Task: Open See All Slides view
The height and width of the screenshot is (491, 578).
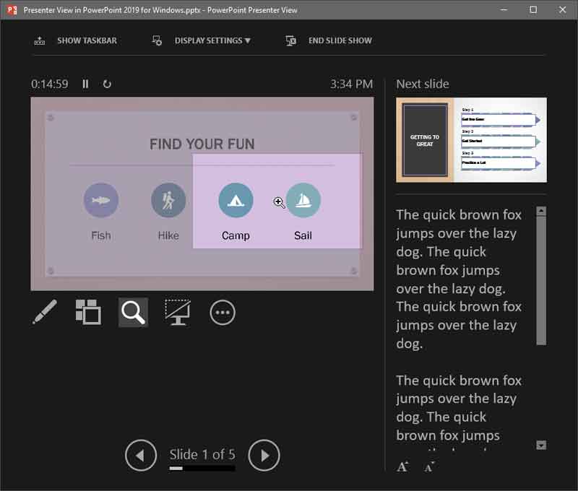Action: click(88, 312)
